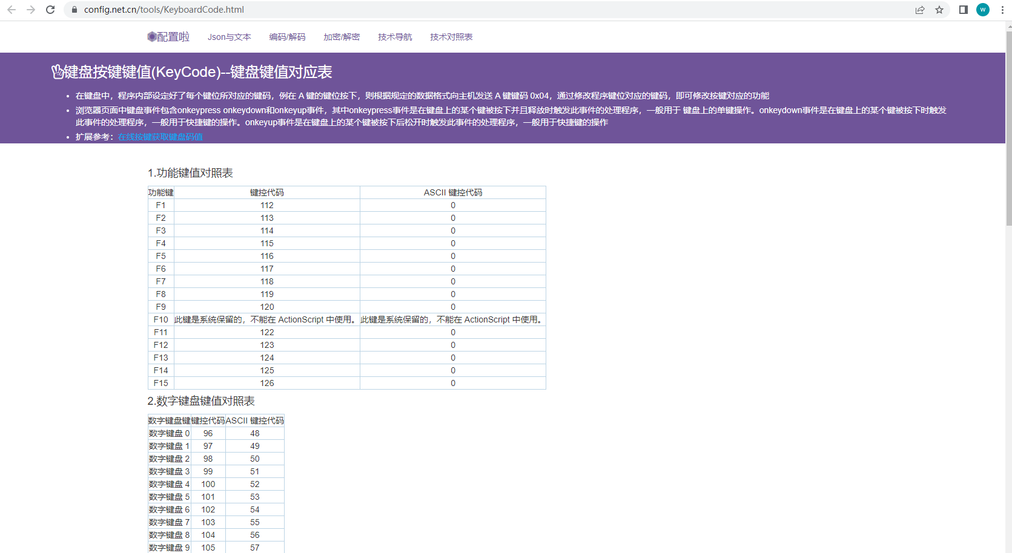Open the three-dot browser menu
This screenshot has width=1012, height=553.
[x=1002, y=10]
